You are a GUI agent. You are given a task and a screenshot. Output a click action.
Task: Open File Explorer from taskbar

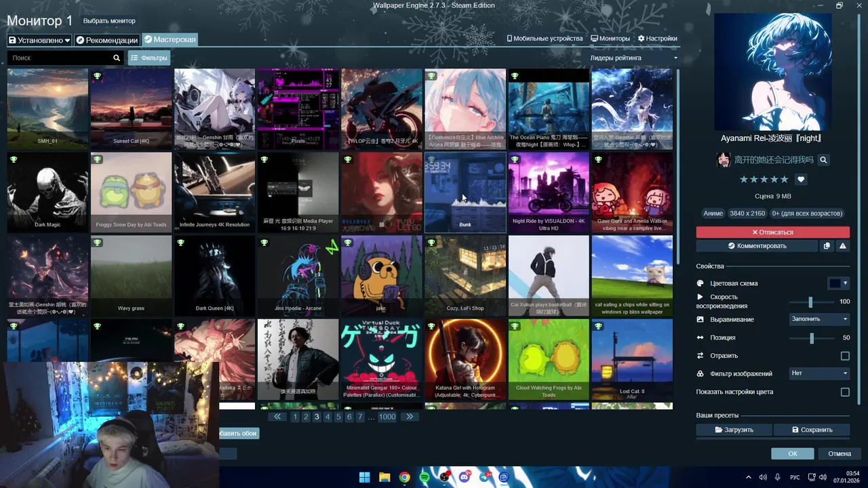(x=384, y=477)
